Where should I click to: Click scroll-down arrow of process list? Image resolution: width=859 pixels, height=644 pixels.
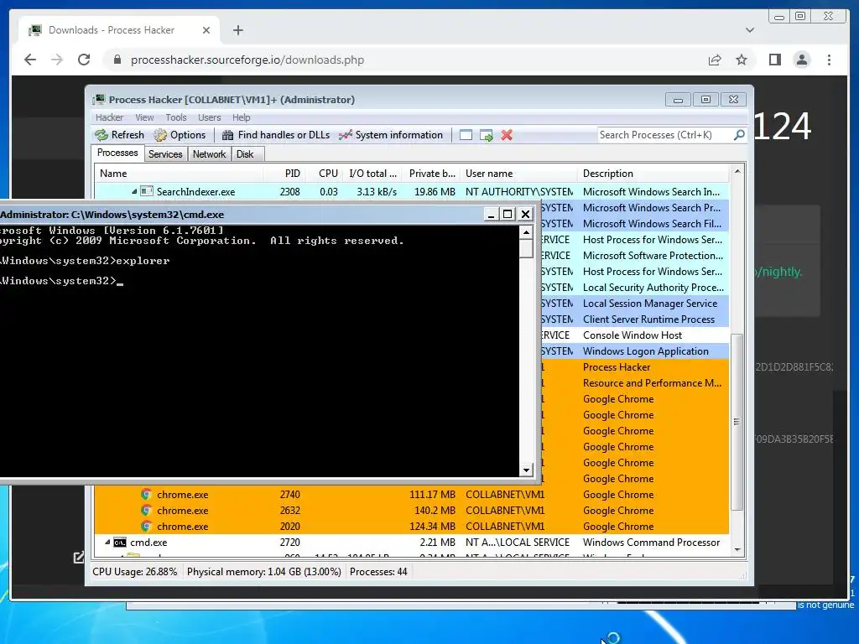[737, 549]
